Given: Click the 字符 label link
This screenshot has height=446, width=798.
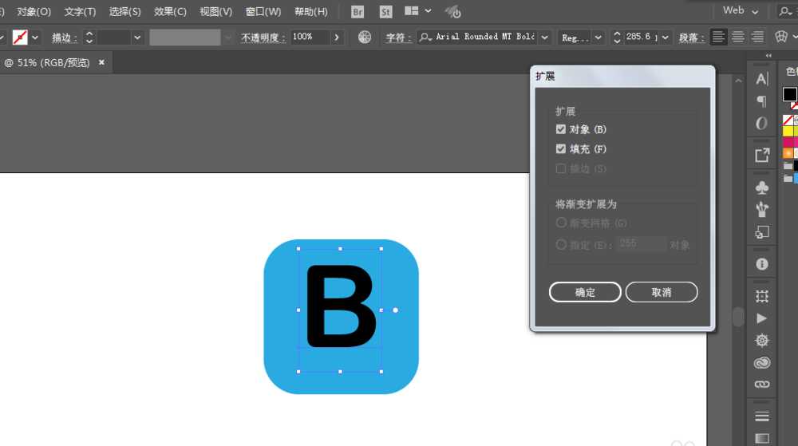Looking at the screenshot, I should pyautogui.click(x=398, y=37).
